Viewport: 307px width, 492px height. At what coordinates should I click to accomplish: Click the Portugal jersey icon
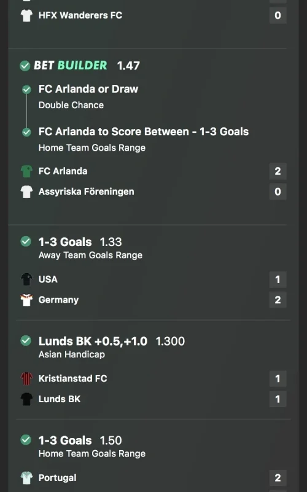(26, 478)
